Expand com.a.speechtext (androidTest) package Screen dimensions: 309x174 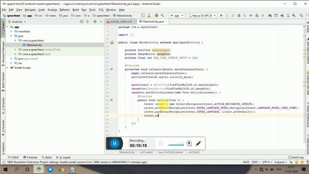15,49
